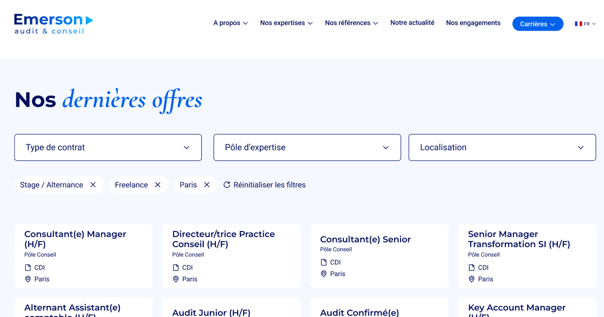The width and height of the screenshot is (604, 317).
Task: Remove the Freelance filter chip
Action: (x=158, y=185)
